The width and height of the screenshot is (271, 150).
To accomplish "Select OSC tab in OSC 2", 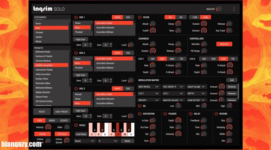I will point(128,53).
